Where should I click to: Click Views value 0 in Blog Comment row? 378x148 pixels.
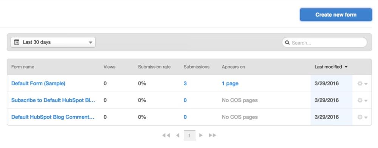(x=105, y=117)
